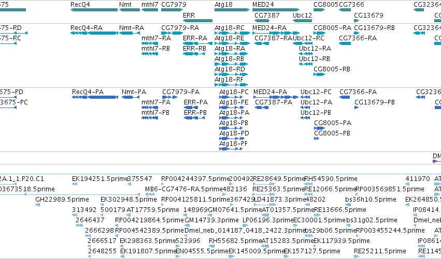Click the ERR-RA transcript
Image resolution: width=441 pixels, height=259 pixels.
click(x=197, y=43)
